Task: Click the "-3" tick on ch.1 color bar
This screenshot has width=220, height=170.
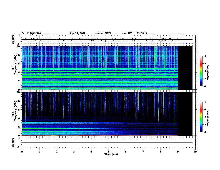Action: [x=205, y=56]
